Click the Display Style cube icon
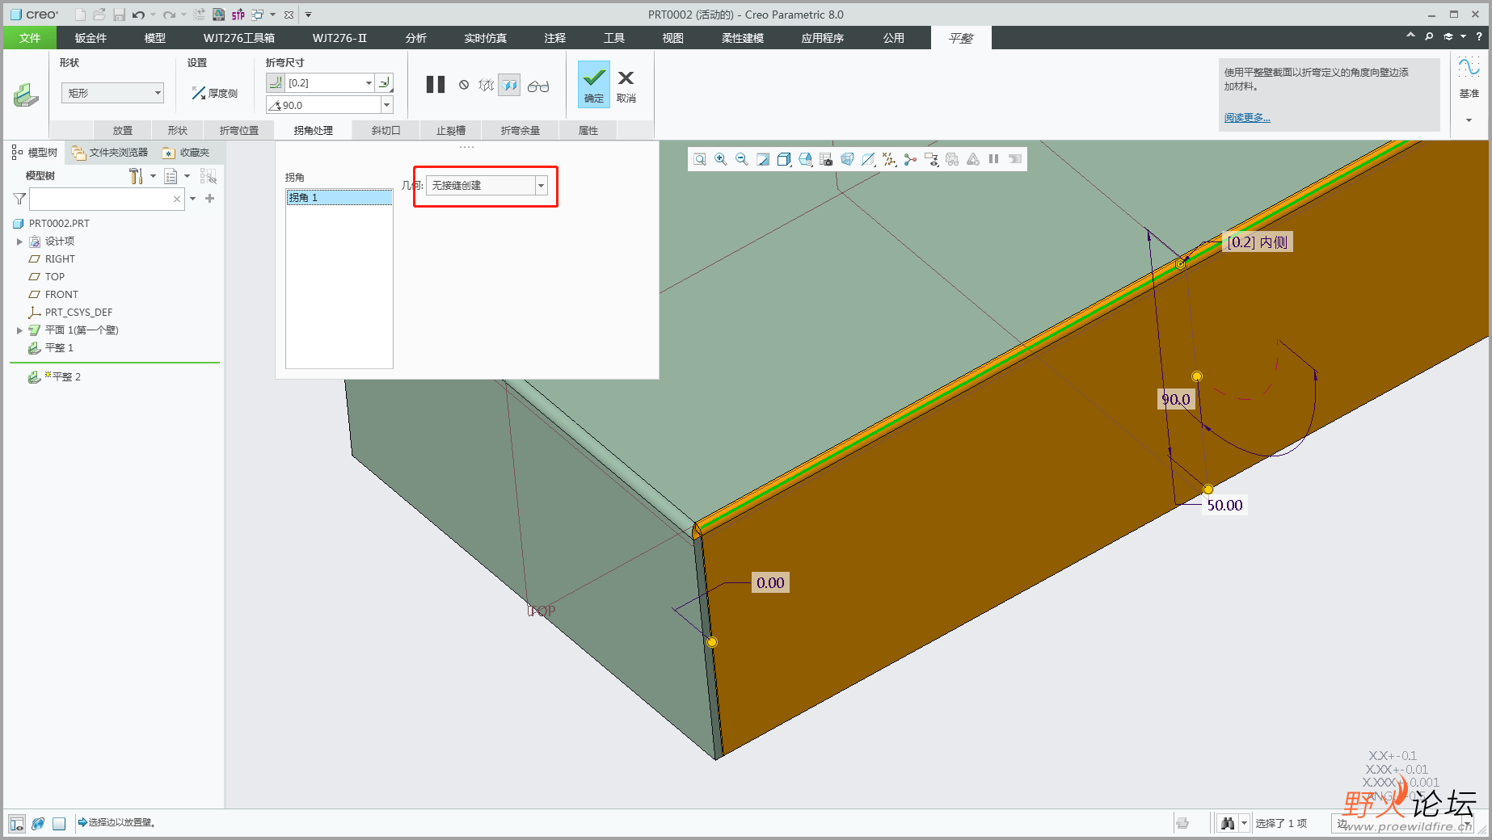 [784, 159]
